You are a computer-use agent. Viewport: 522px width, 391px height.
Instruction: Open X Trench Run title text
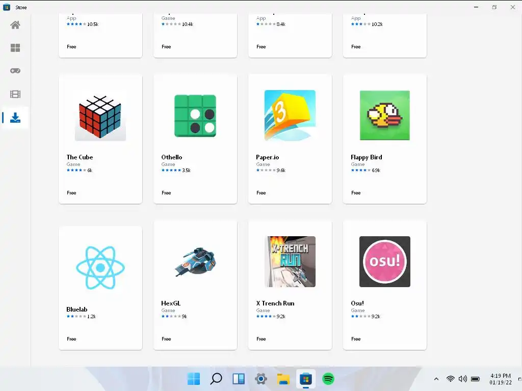[275, 303]
